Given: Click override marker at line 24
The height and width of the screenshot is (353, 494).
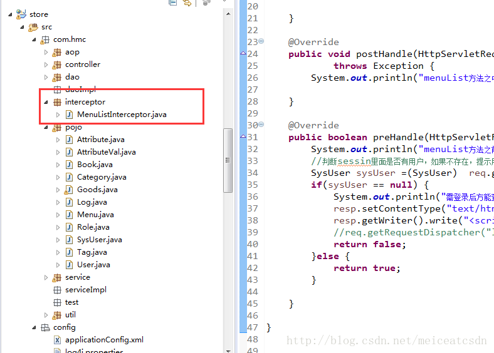Looking at the screenshot, I should click(x=243, y=53).
